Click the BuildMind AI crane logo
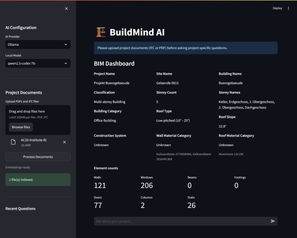The image size is (297, 238). (101, 32)
